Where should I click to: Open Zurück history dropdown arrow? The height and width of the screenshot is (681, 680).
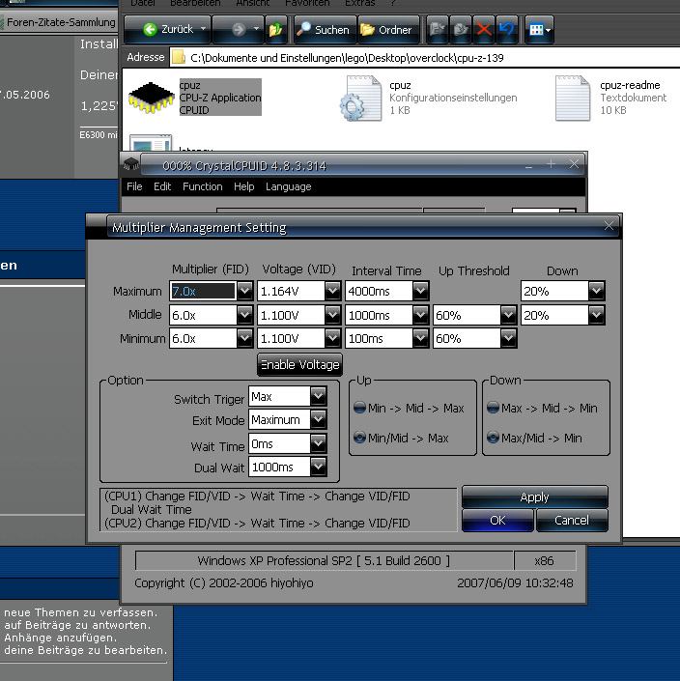point(203,29)
